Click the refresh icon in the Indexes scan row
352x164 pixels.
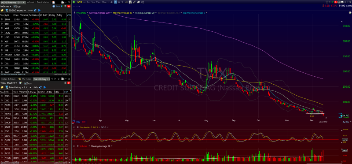(35, 10)
